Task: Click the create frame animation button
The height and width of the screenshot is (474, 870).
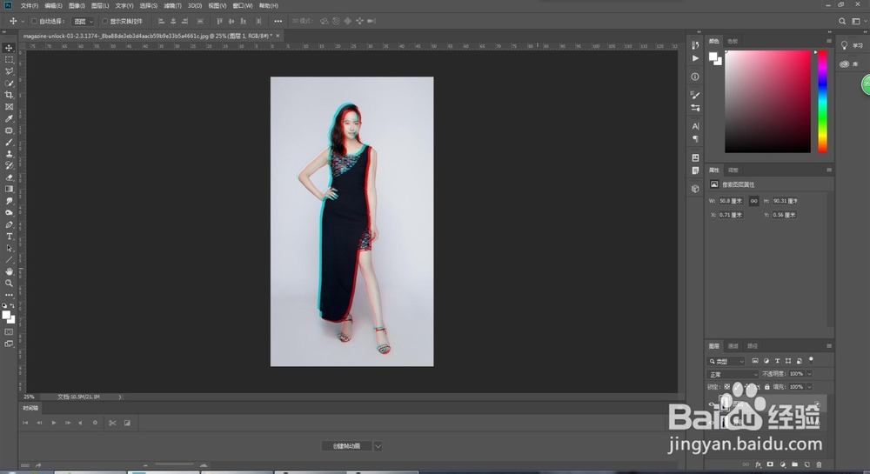Action: pos(346,445)
